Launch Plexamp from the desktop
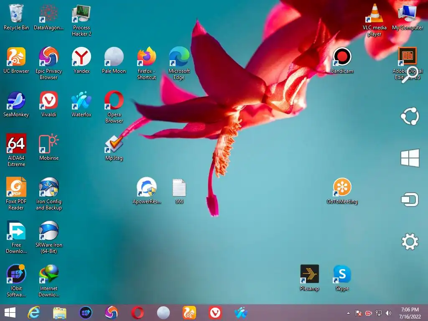The width and height of the screenshot is (428, 321). click(309, 278)
